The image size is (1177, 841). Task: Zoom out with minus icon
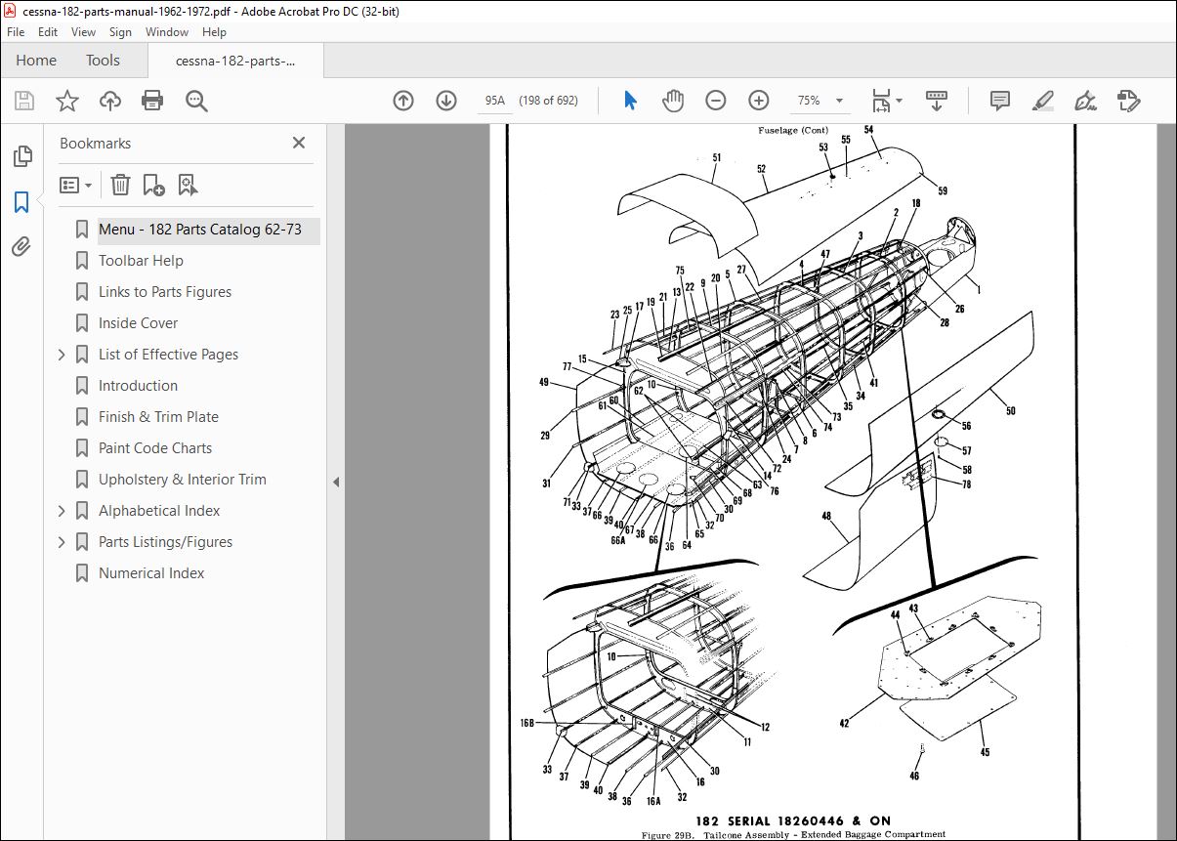(716, 101)
